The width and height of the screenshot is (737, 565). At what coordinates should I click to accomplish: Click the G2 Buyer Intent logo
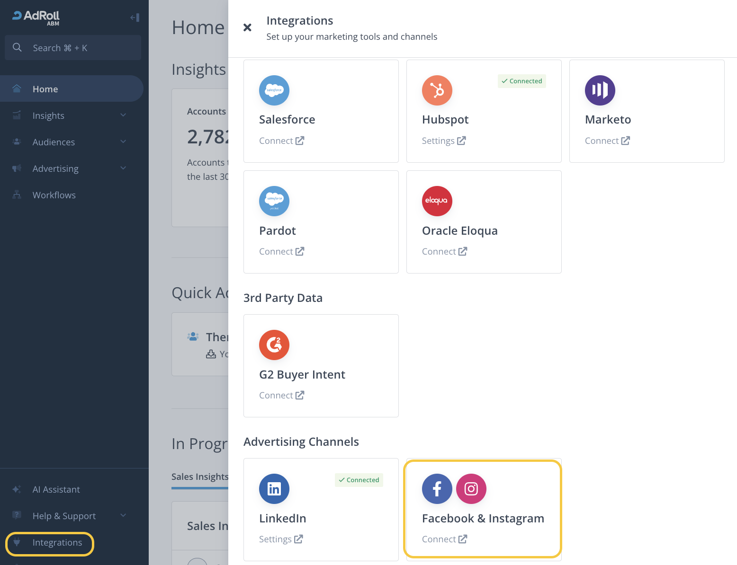click(274, 345)
